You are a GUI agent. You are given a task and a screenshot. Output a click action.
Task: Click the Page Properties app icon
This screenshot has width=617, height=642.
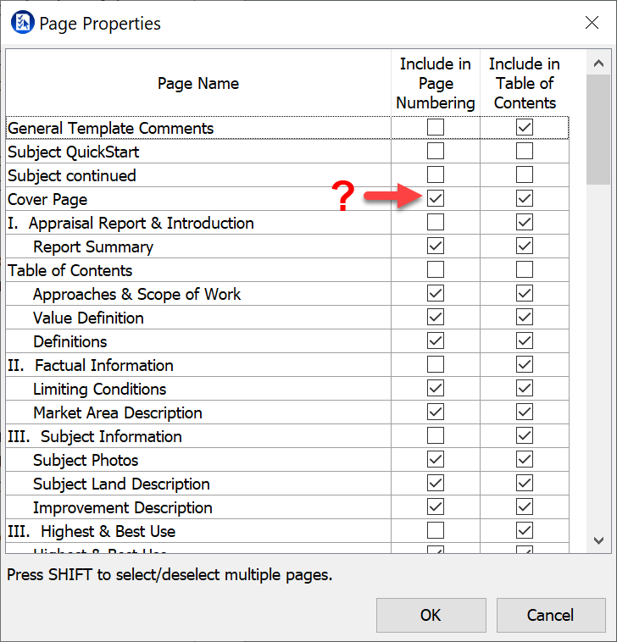[x=23, y=23]
